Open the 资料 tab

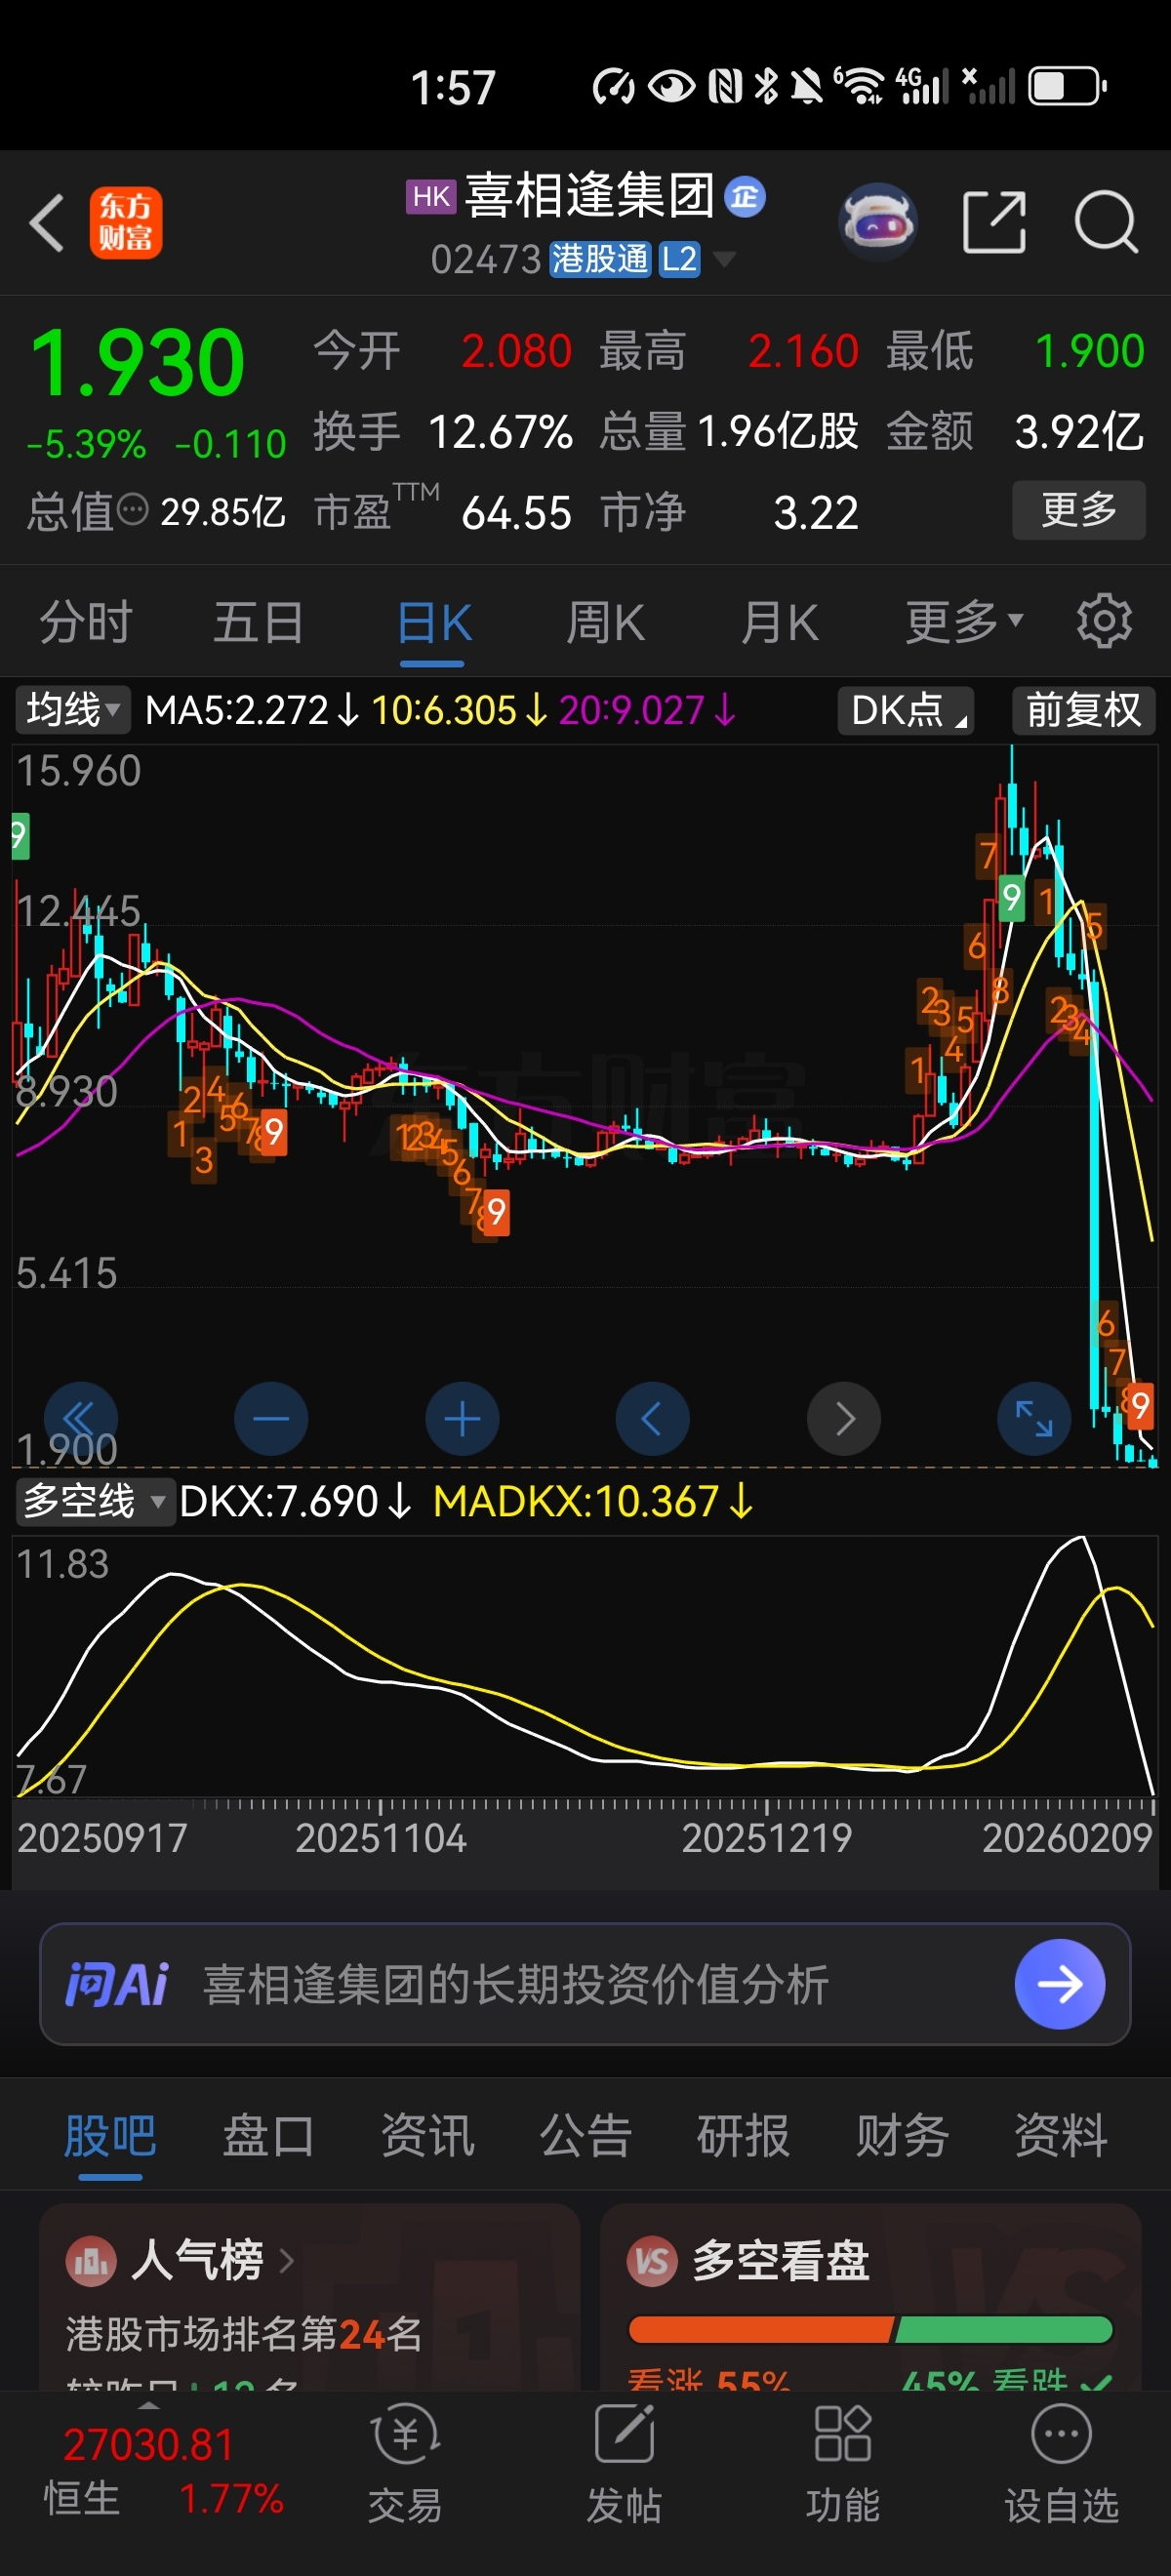1061,2136
